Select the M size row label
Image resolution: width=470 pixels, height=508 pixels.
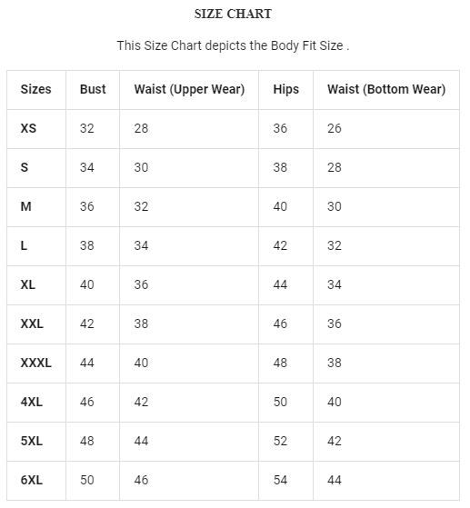tap(26, 206)
